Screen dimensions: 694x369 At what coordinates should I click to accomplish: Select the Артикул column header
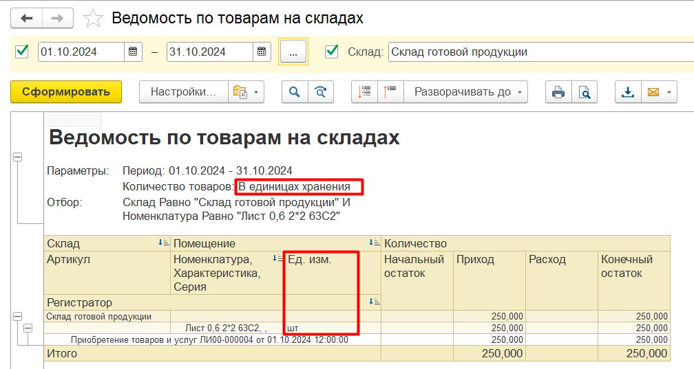pyautogui.click(x=107, y=273)
